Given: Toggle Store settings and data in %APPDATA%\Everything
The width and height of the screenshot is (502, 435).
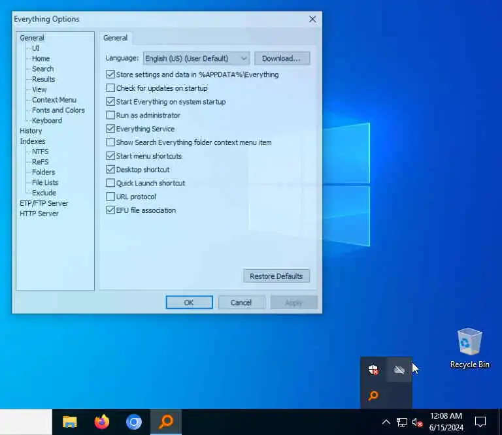Looking at the screenshot, I should (x=110, y=74).
